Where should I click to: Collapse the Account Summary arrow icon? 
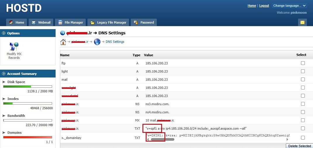[4, 74]
